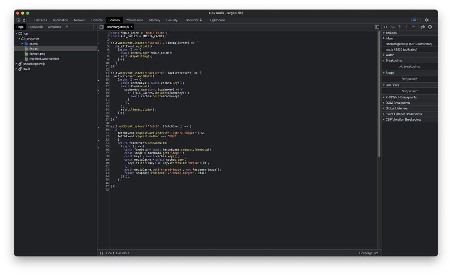Open the Recorder panel tab
The width and height of the screenshot is (452, 275).
[194, 20]
